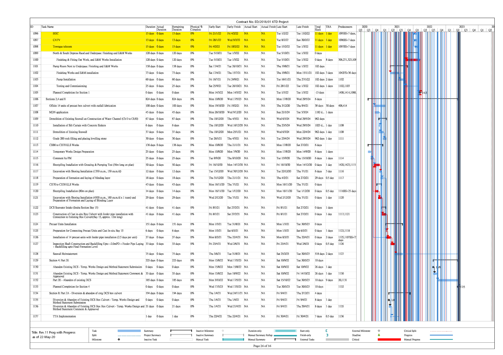Select the 'Precast Units Installation' summary row
503x355 pixels.
coord(63,224)
